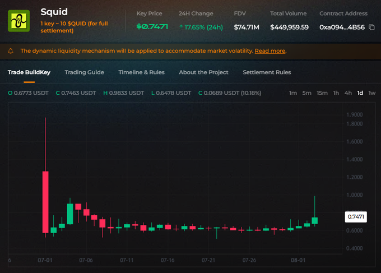
Task: Click the 0.4000 price axis label
Action: 355,248
